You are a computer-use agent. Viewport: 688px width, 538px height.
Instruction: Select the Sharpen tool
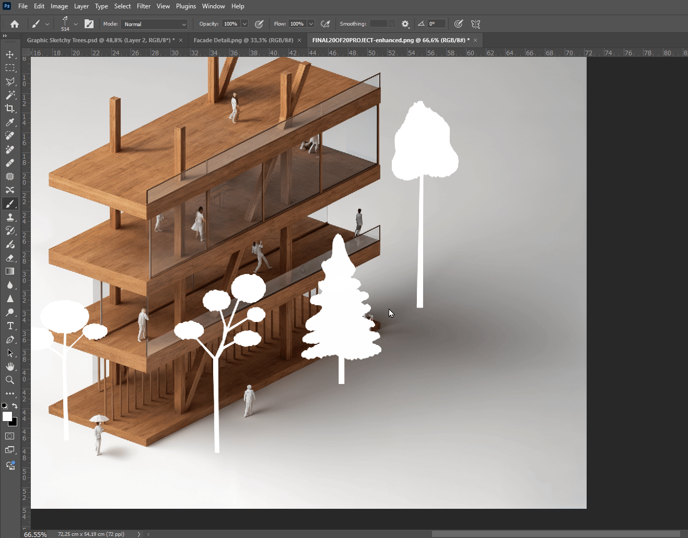point(10,298)
